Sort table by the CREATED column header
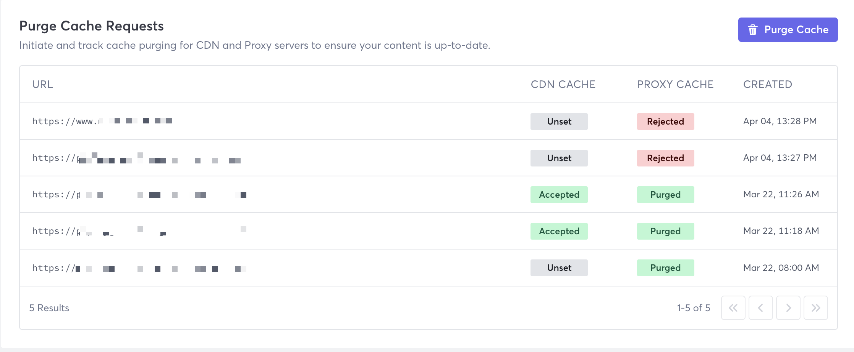Image resolution: width=854 pixels, height=352 pixels. pos(767,84)
